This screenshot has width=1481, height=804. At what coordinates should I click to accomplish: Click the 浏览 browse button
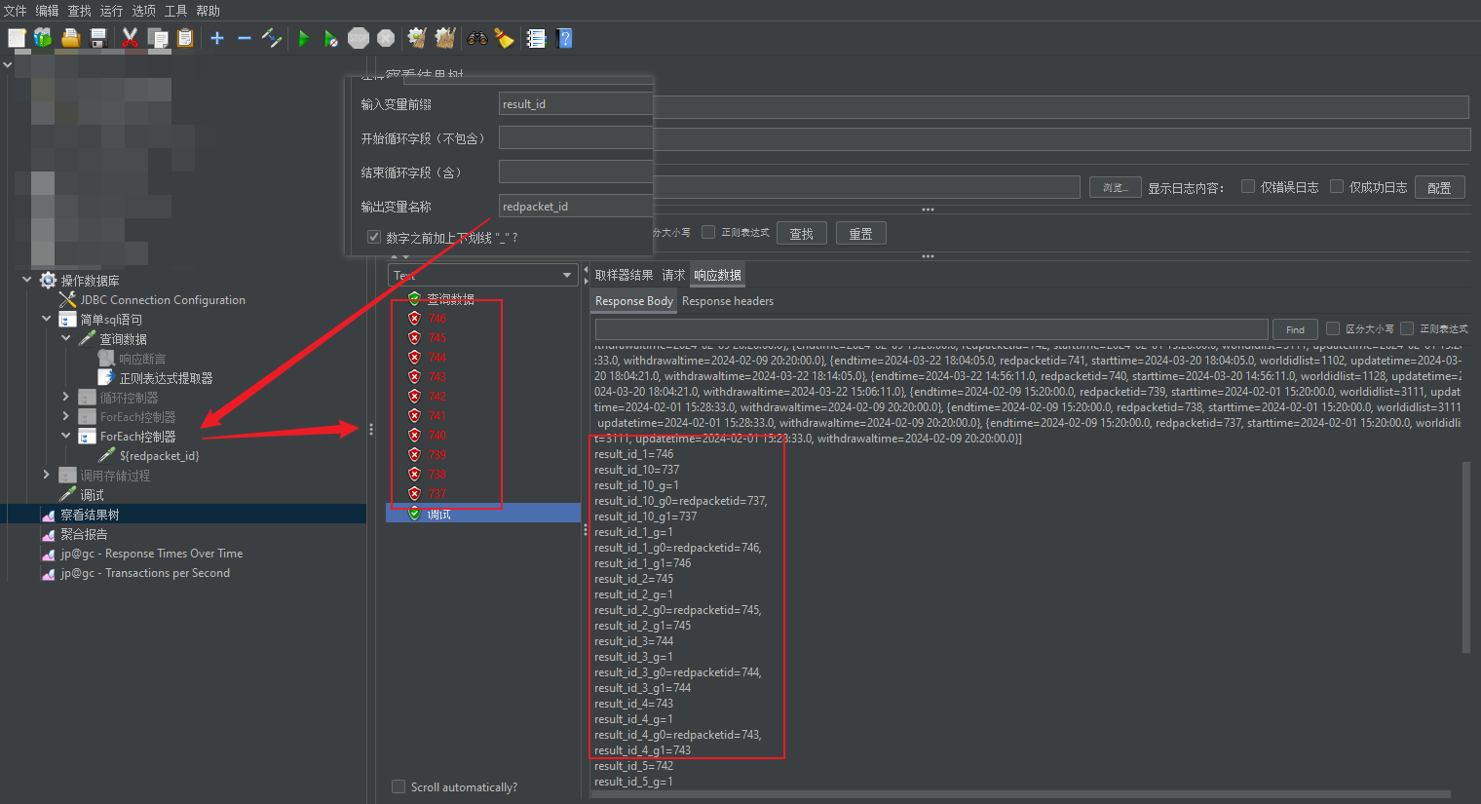pos(1116,187)
